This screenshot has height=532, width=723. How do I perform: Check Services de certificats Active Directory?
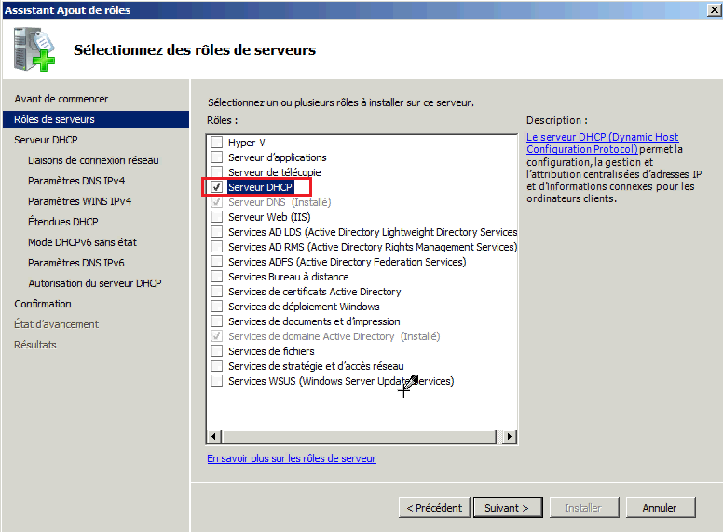(216, 292)
